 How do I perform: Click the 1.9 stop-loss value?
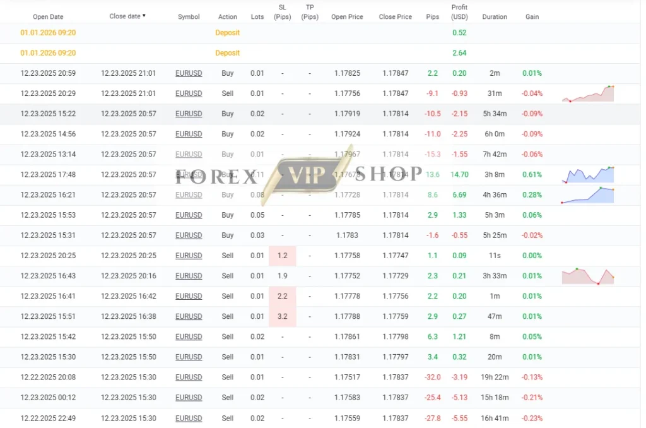coord(282,276)
